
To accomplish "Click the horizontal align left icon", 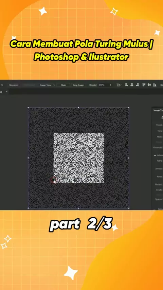I will coord(127,85).
